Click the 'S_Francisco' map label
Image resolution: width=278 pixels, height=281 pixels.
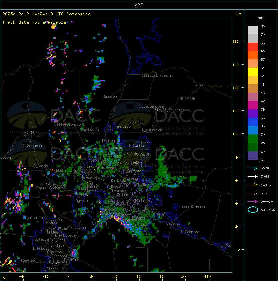point(120,126)
